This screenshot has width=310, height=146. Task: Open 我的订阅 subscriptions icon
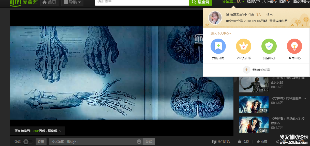coord(218,46)
